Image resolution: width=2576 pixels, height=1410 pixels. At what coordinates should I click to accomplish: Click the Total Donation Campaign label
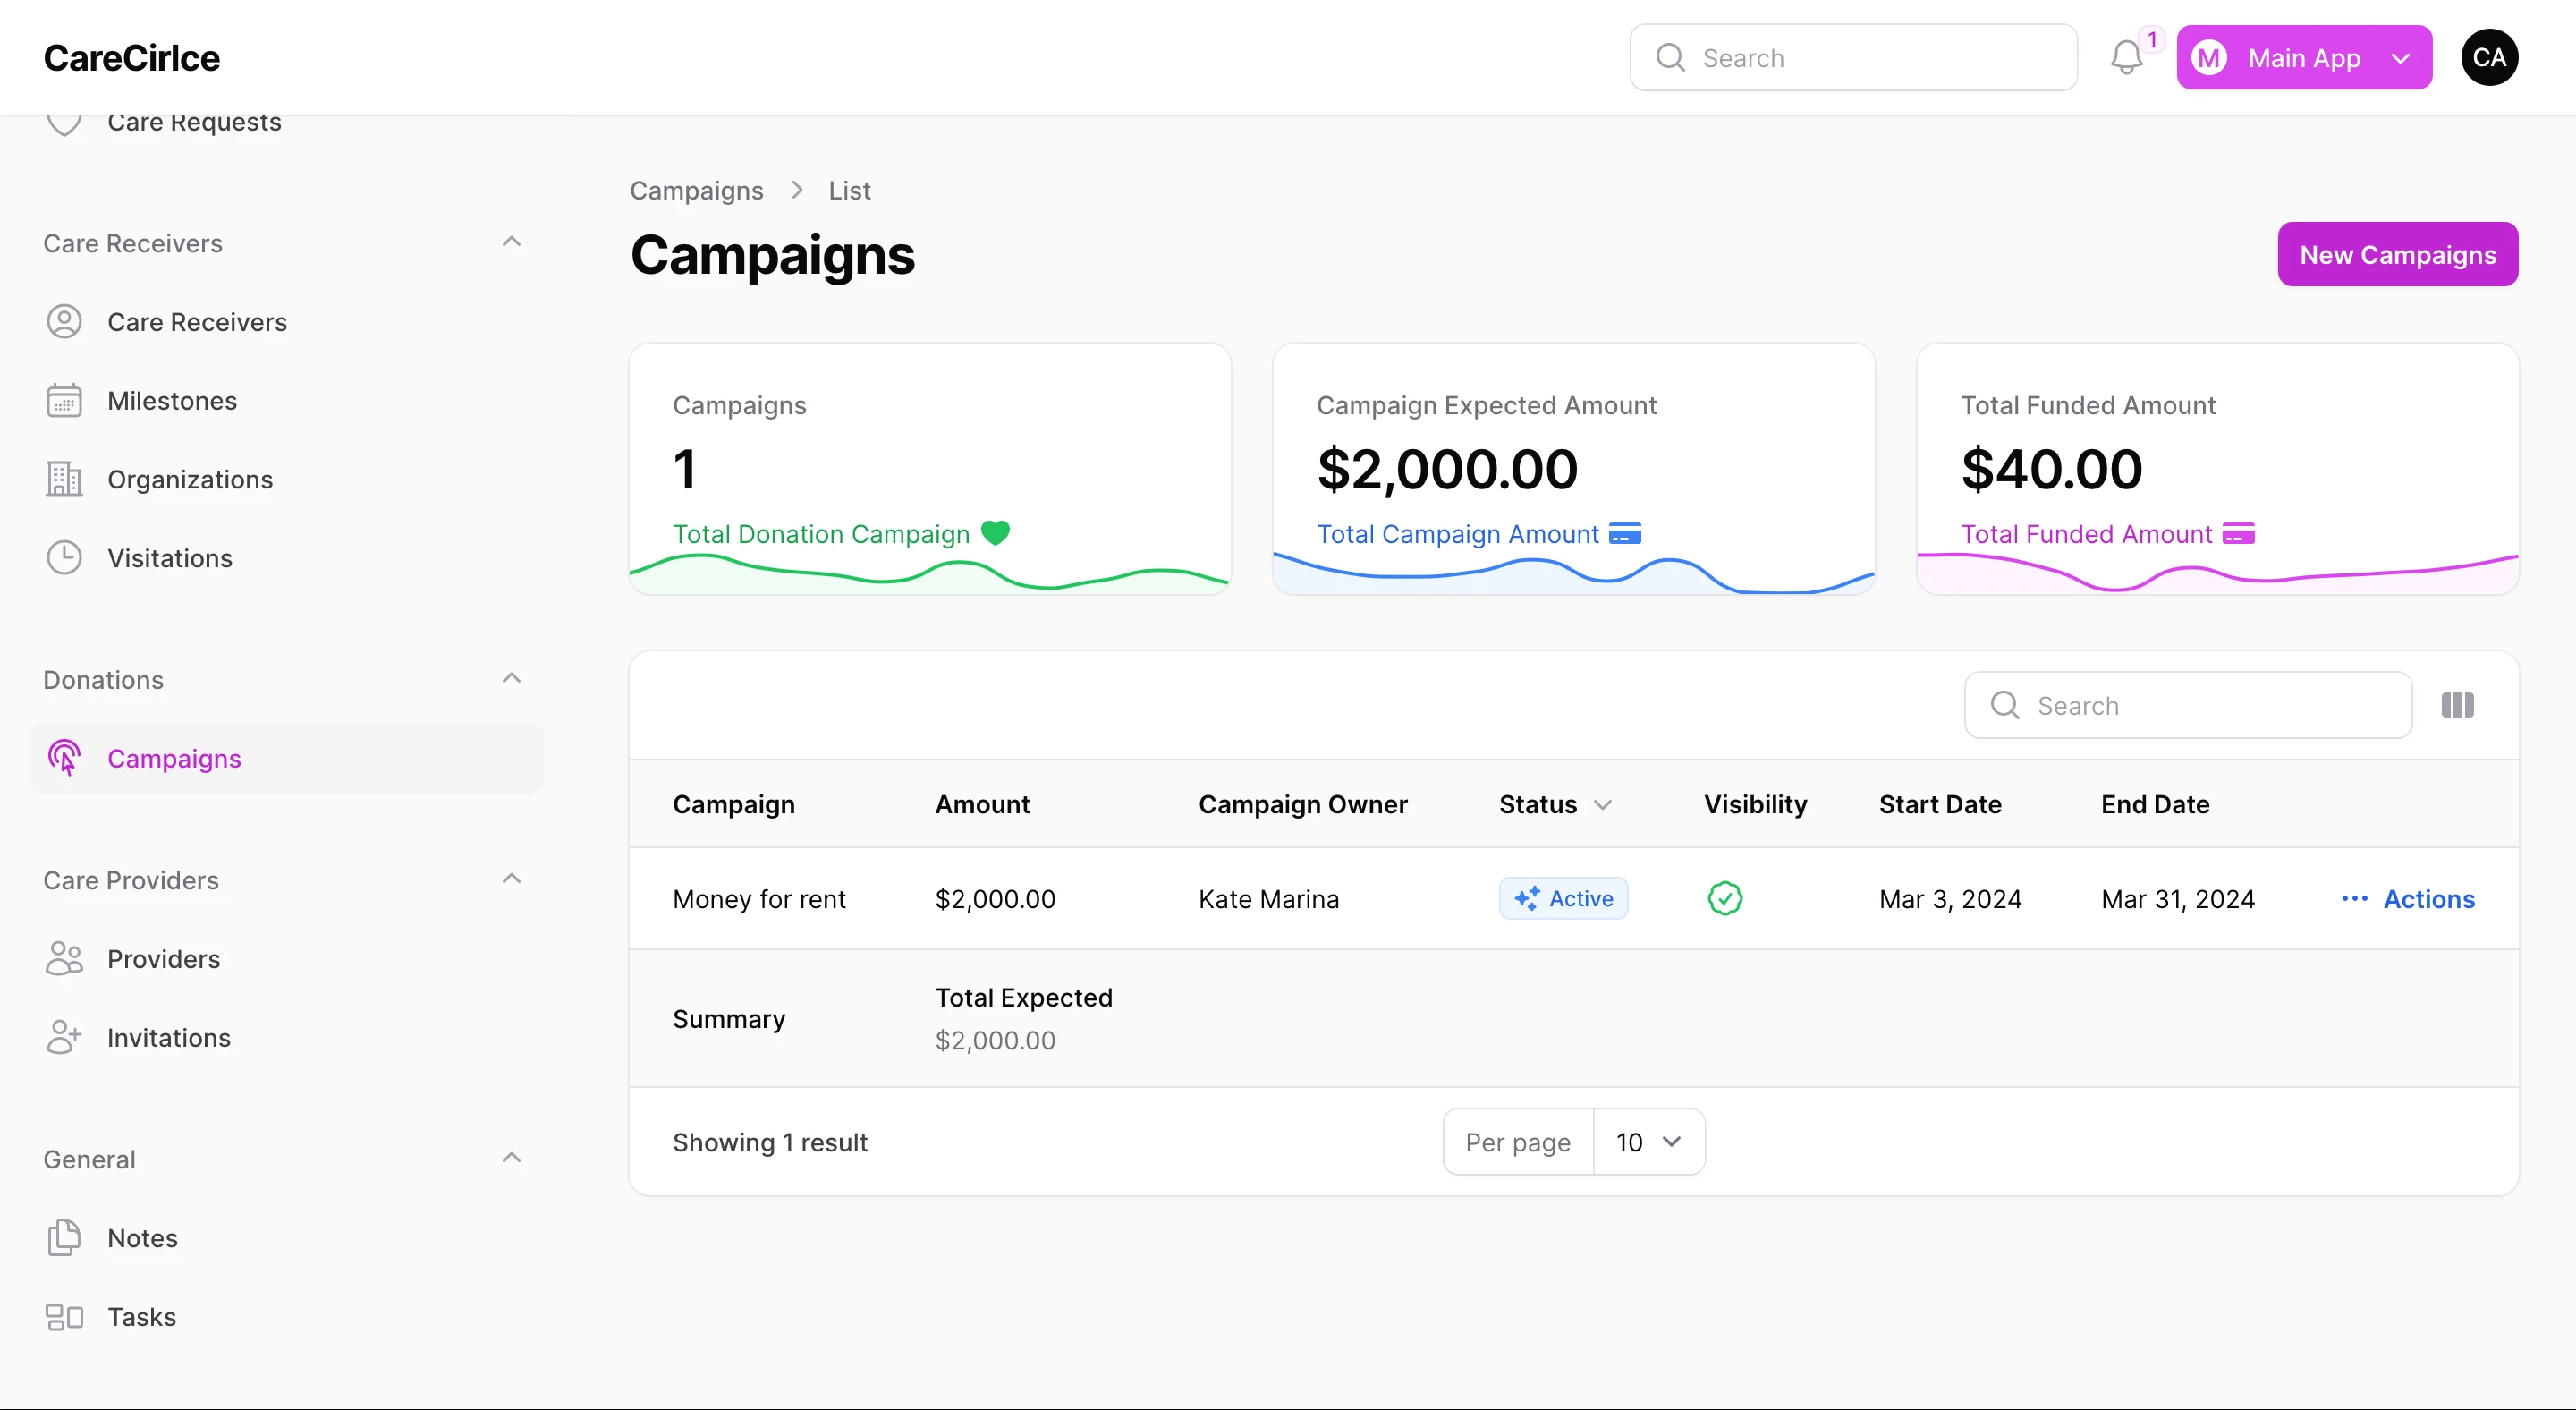point(821,534)
